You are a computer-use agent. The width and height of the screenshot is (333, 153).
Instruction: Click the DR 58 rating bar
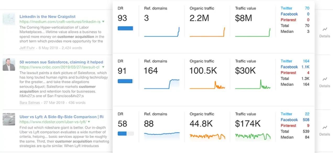[x=125, y=133]
